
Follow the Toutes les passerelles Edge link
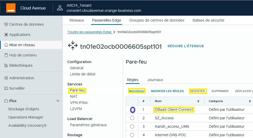pos(89,32)
